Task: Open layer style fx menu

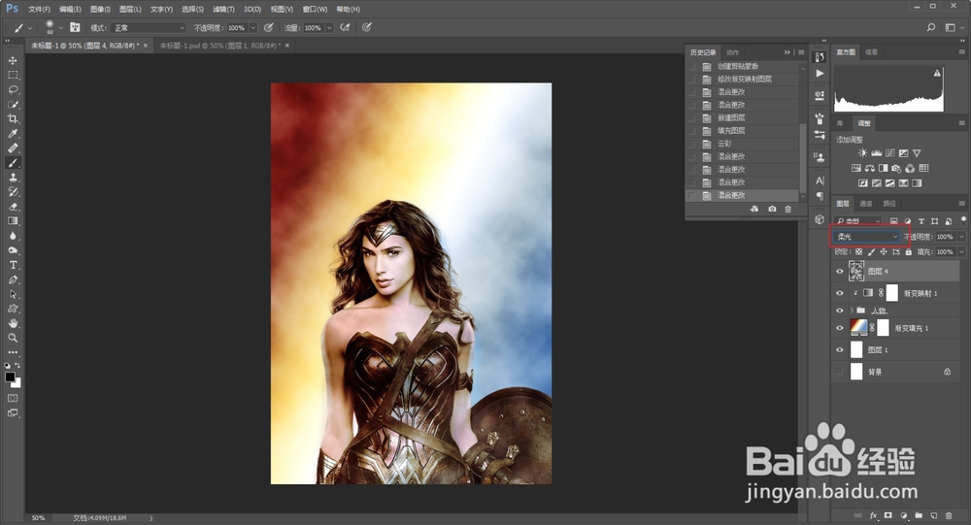Action: 874,515
